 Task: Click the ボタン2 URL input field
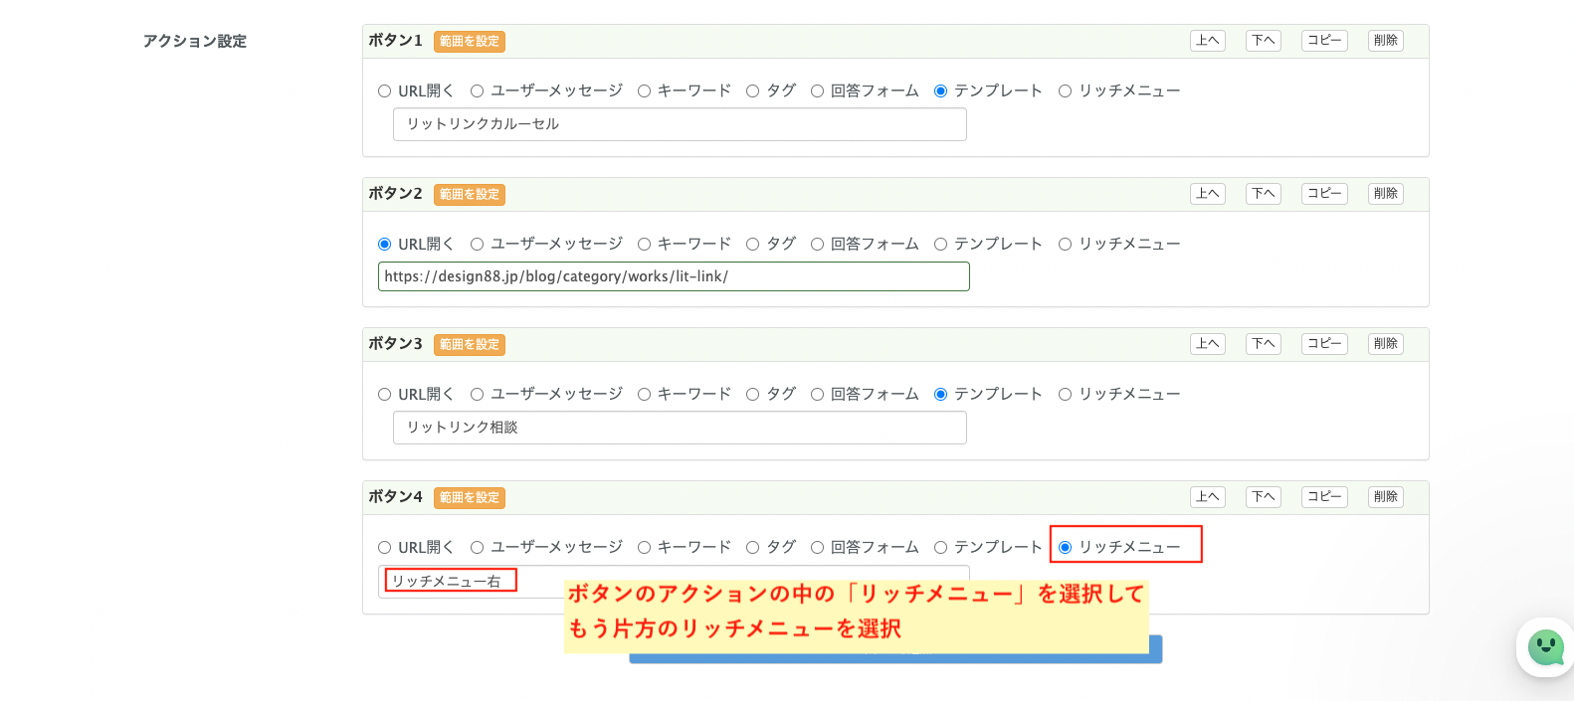tap(674, 276)
